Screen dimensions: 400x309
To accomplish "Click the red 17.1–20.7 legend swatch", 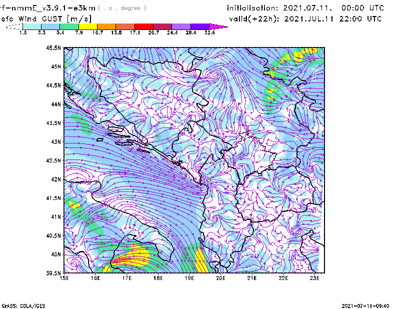I will [x=144, y=26].
